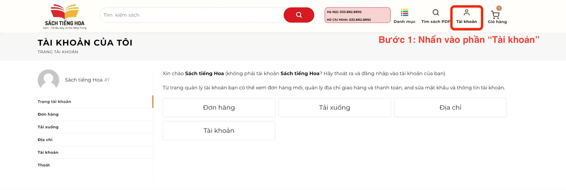Click the large Đơn hàng button
This screenshot has height=190, width=566.
[219, 108]
